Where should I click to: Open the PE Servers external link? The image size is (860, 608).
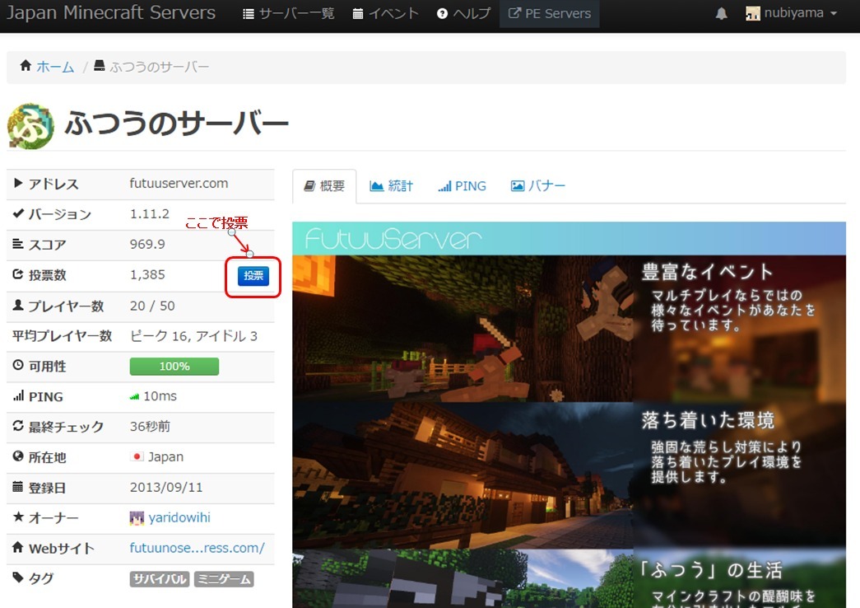[x=549, y=14]
